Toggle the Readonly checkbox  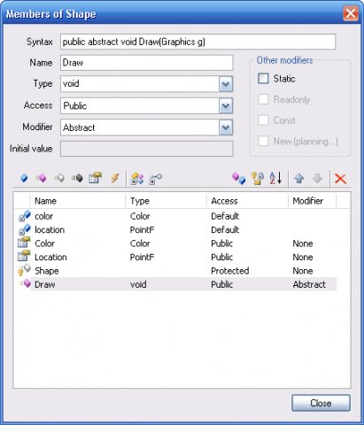click(x=263, y=99)
